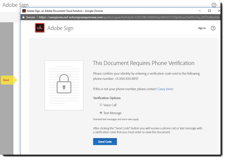Select the Text Message verification option
The image size is (230, 163).
pos(101,113)
